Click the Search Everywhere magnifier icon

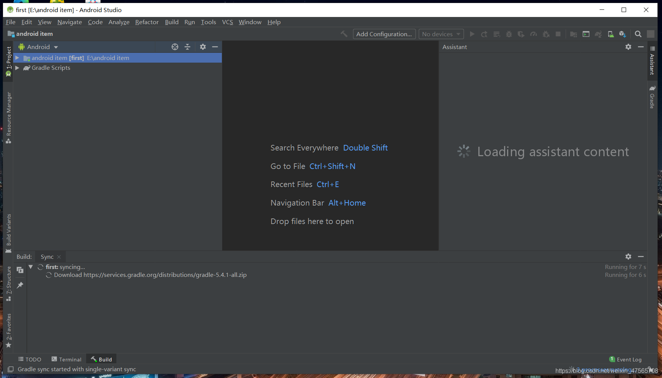[638, 34]
